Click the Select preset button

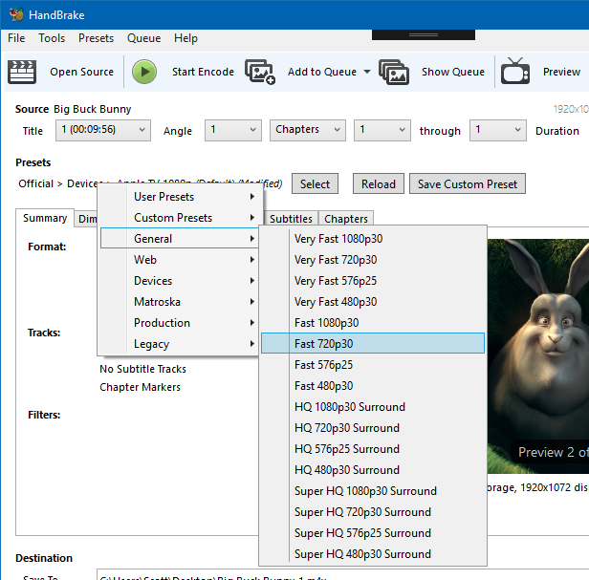[315, 184]
